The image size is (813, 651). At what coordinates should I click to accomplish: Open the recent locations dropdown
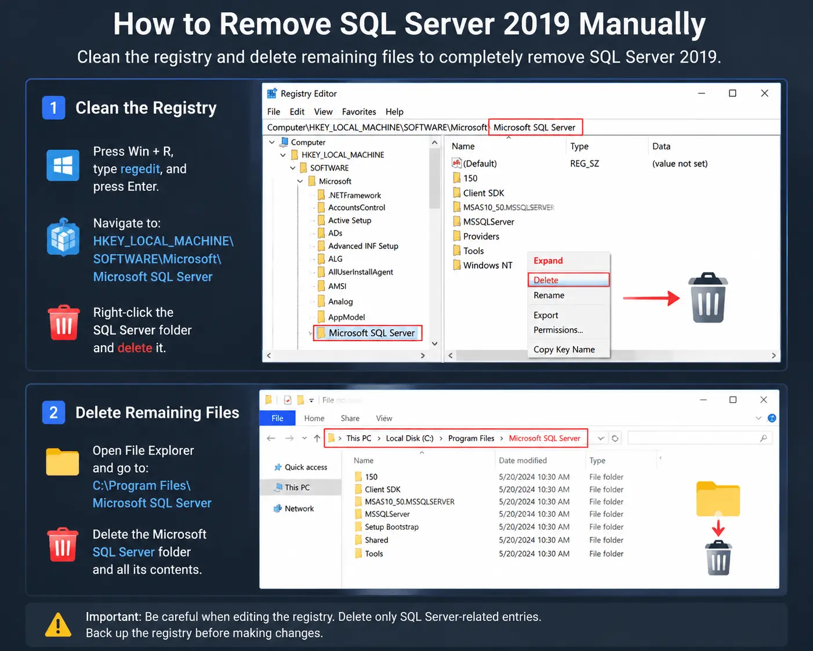coord(304,438)
